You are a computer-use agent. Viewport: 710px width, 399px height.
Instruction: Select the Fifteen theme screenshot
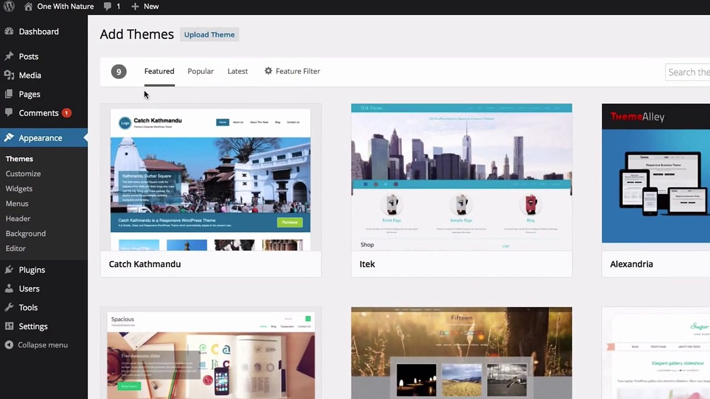[461, 353]
